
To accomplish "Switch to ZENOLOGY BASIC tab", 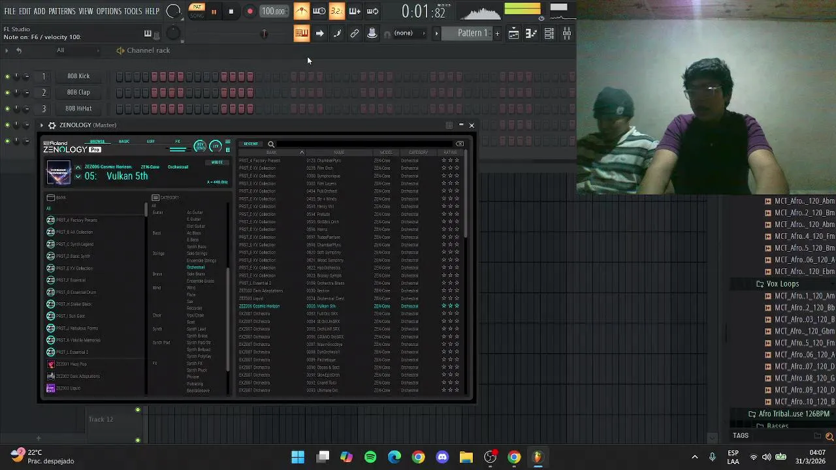I will pos(124,142).
